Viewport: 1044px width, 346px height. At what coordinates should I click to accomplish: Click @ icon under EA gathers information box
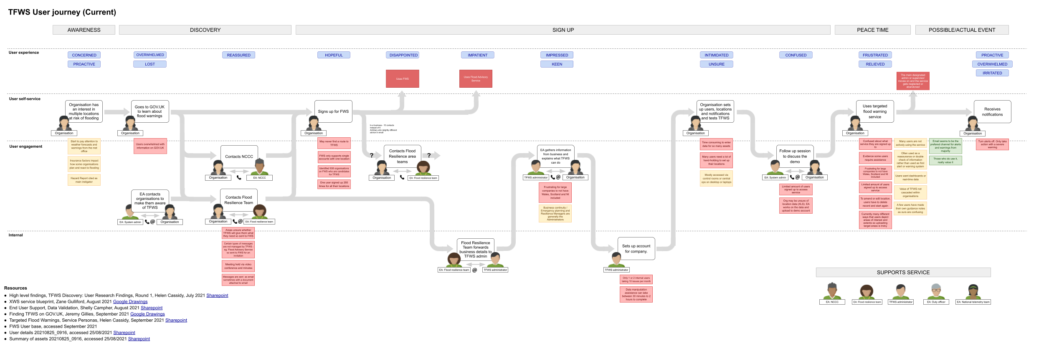[558, 177]
